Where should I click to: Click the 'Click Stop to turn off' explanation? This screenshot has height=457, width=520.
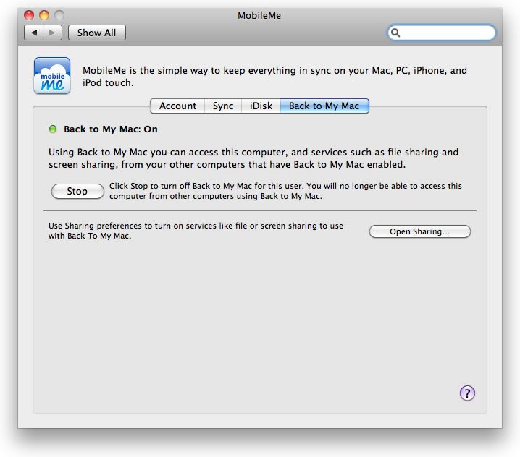coord(285,191)
